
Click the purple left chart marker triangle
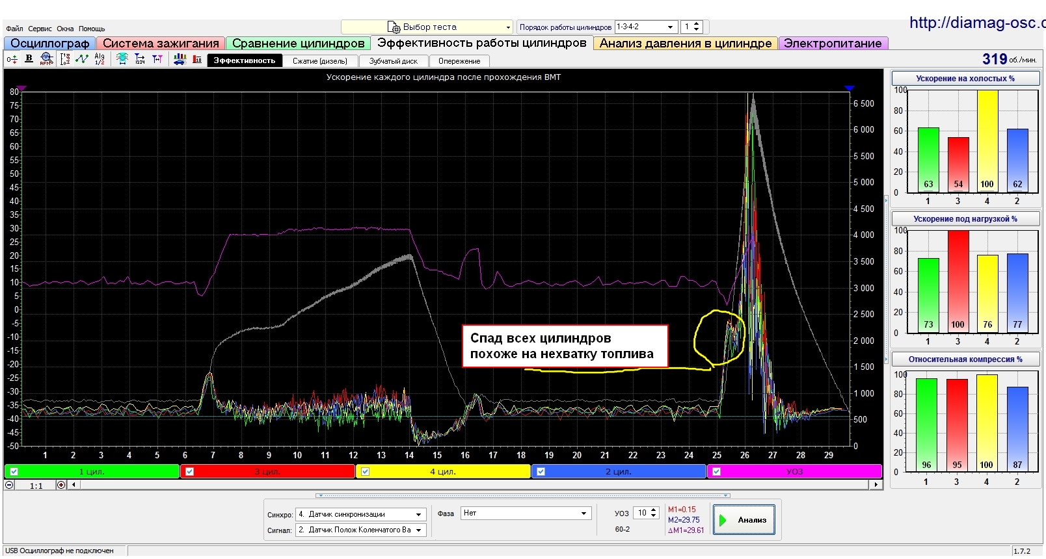[x=22, y=88]
